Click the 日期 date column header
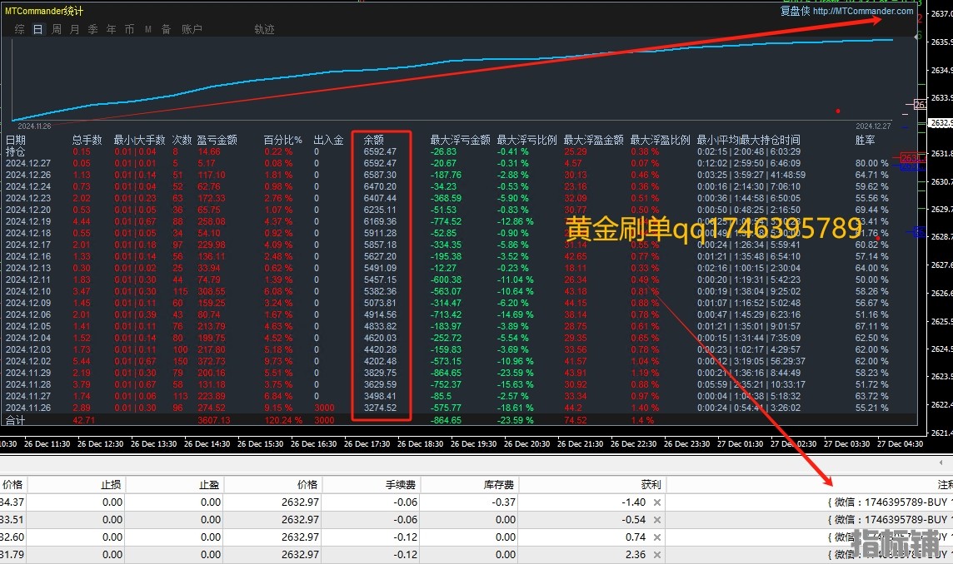 click(x=16, y=141)
